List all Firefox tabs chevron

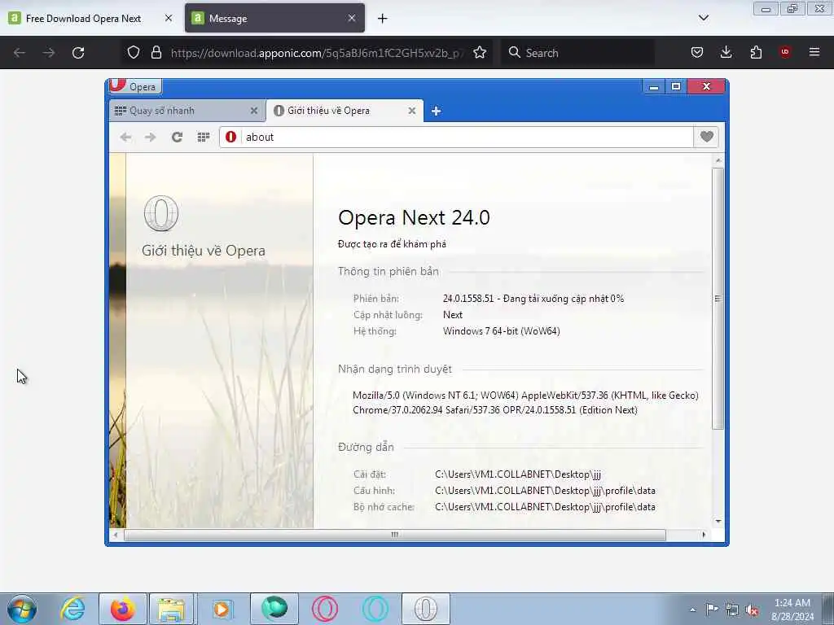(703, 18)
